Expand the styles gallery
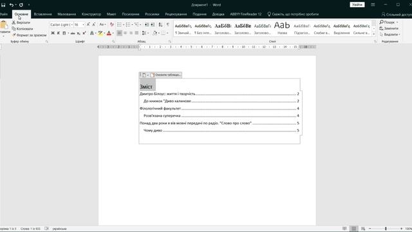412x232 pixels. tap(373, 34)
